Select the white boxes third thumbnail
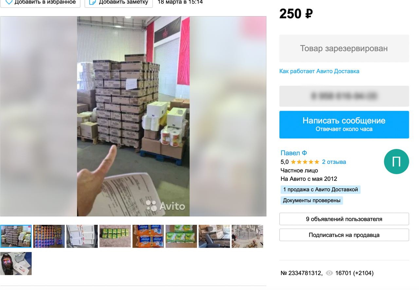 tap(82, 236)
